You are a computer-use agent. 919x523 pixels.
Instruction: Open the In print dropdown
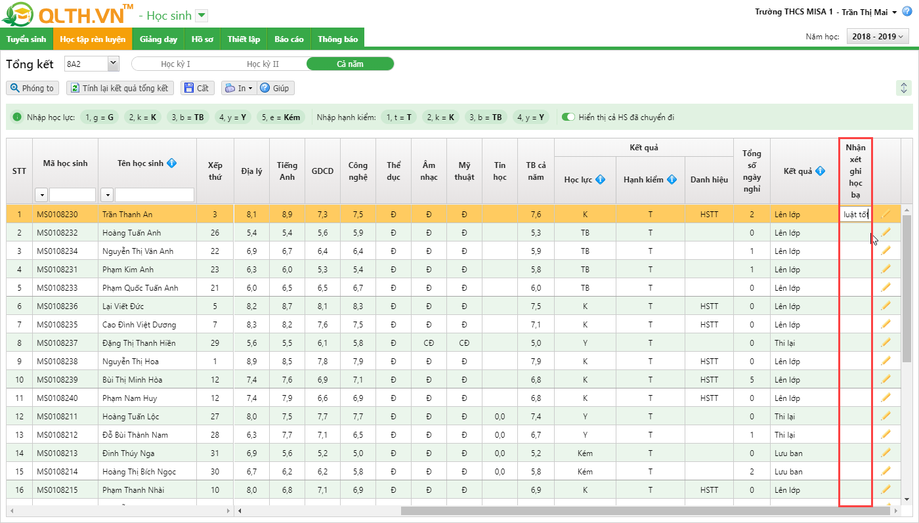(238, 88)
